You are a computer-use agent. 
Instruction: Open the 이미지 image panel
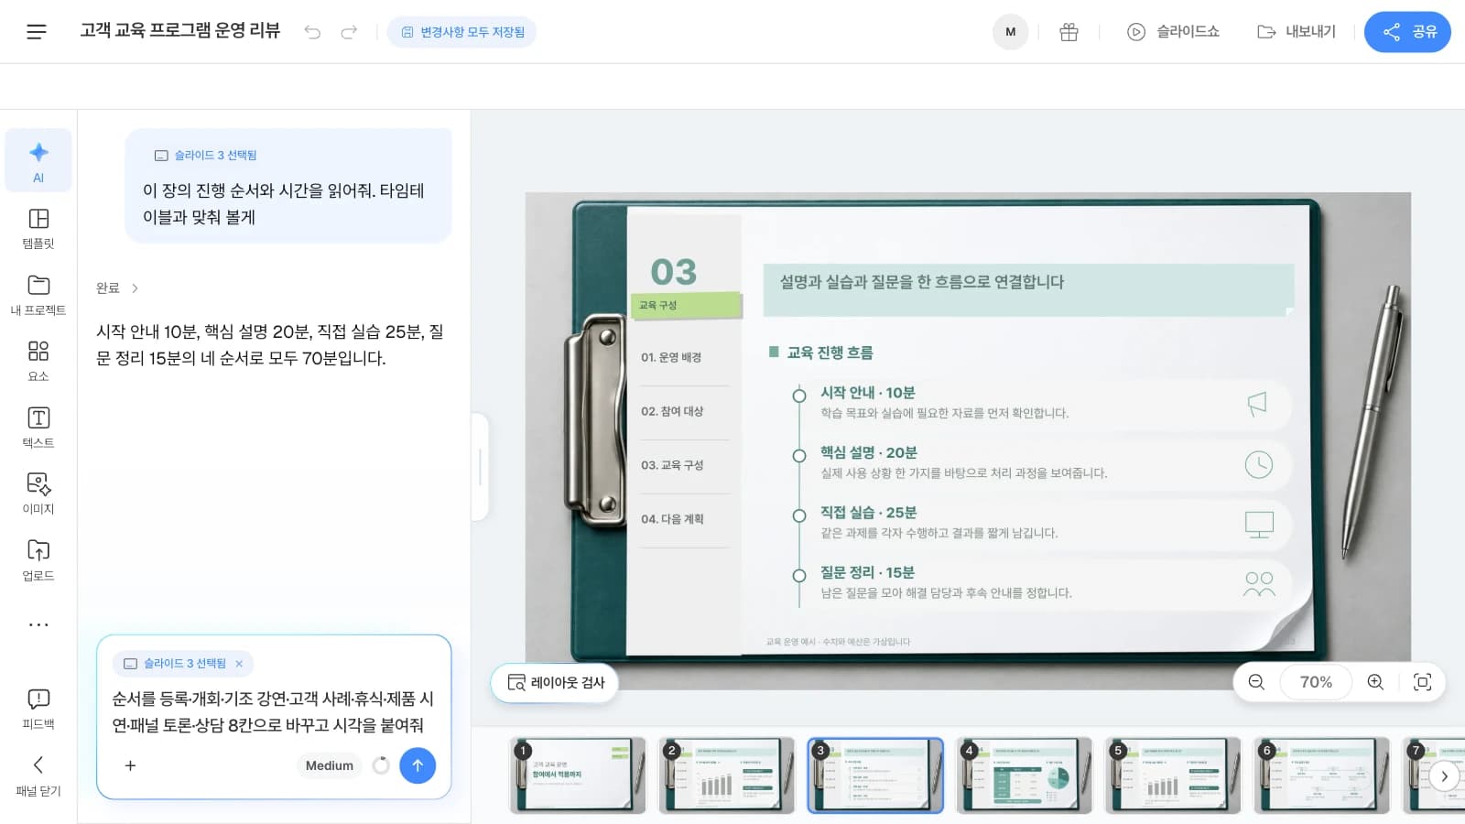(x=38, y=493)
